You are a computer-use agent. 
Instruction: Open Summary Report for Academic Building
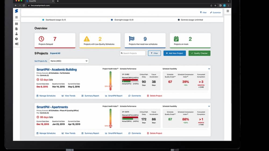click(90, 96)
